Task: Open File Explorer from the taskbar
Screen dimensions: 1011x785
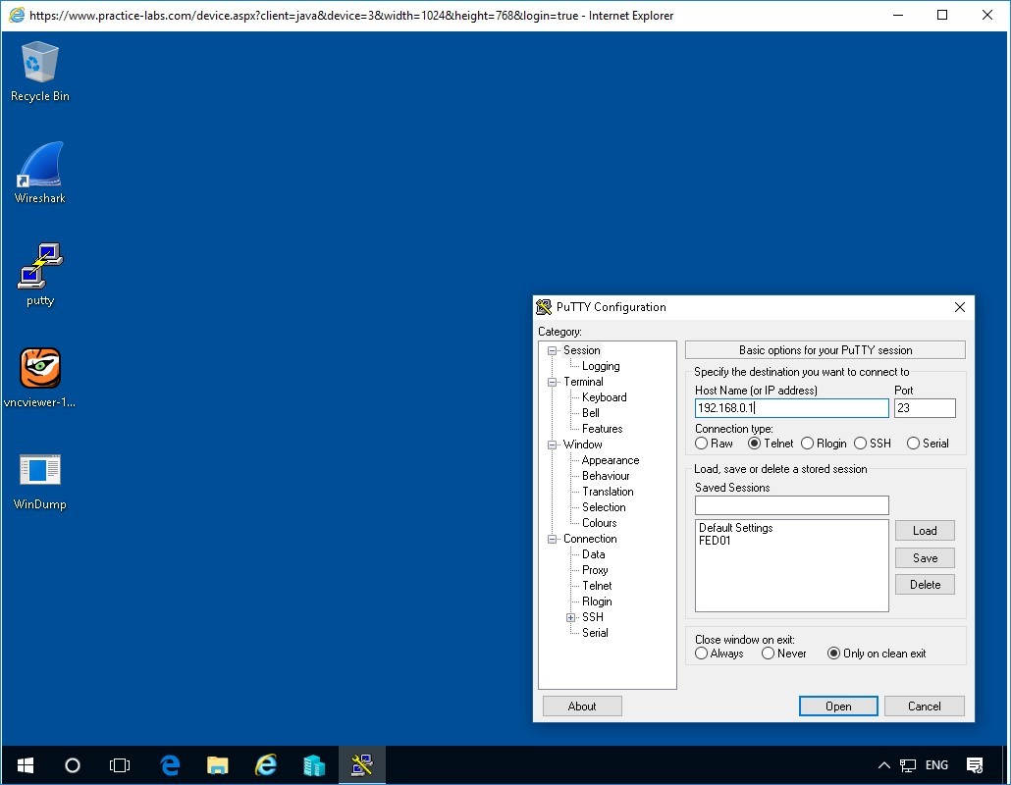Action: (x=217, y=765)
